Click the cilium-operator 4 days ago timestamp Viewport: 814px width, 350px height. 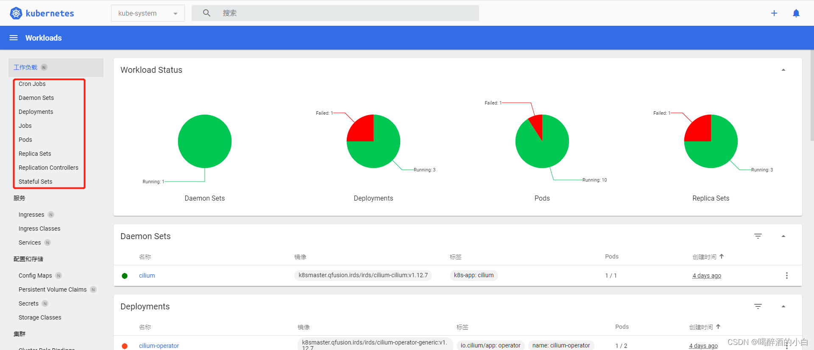point(703,346)
